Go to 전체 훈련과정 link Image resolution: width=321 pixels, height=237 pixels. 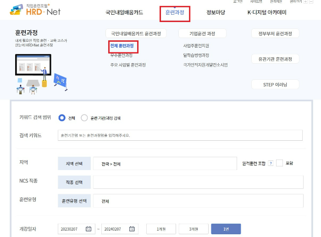122,46
